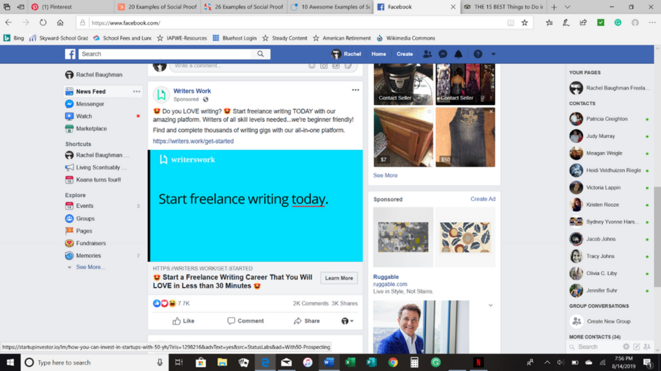Image resolution: width=661 pixels, height=371 pixels.
Task: Open the Grammarly extension icon
Action: 618,23
